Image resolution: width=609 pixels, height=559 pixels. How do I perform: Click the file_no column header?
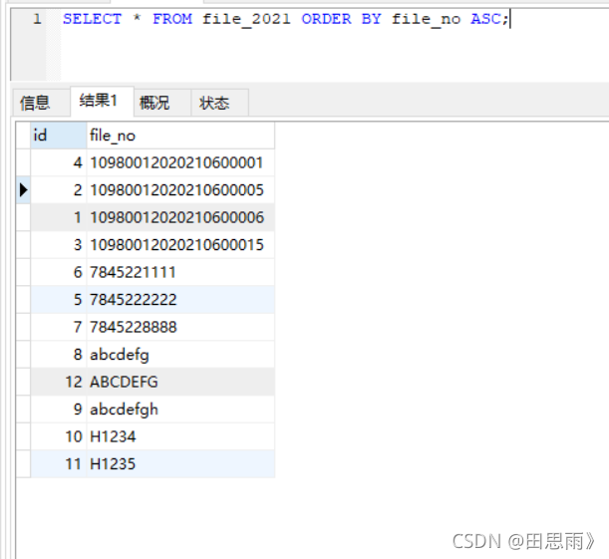180,136
